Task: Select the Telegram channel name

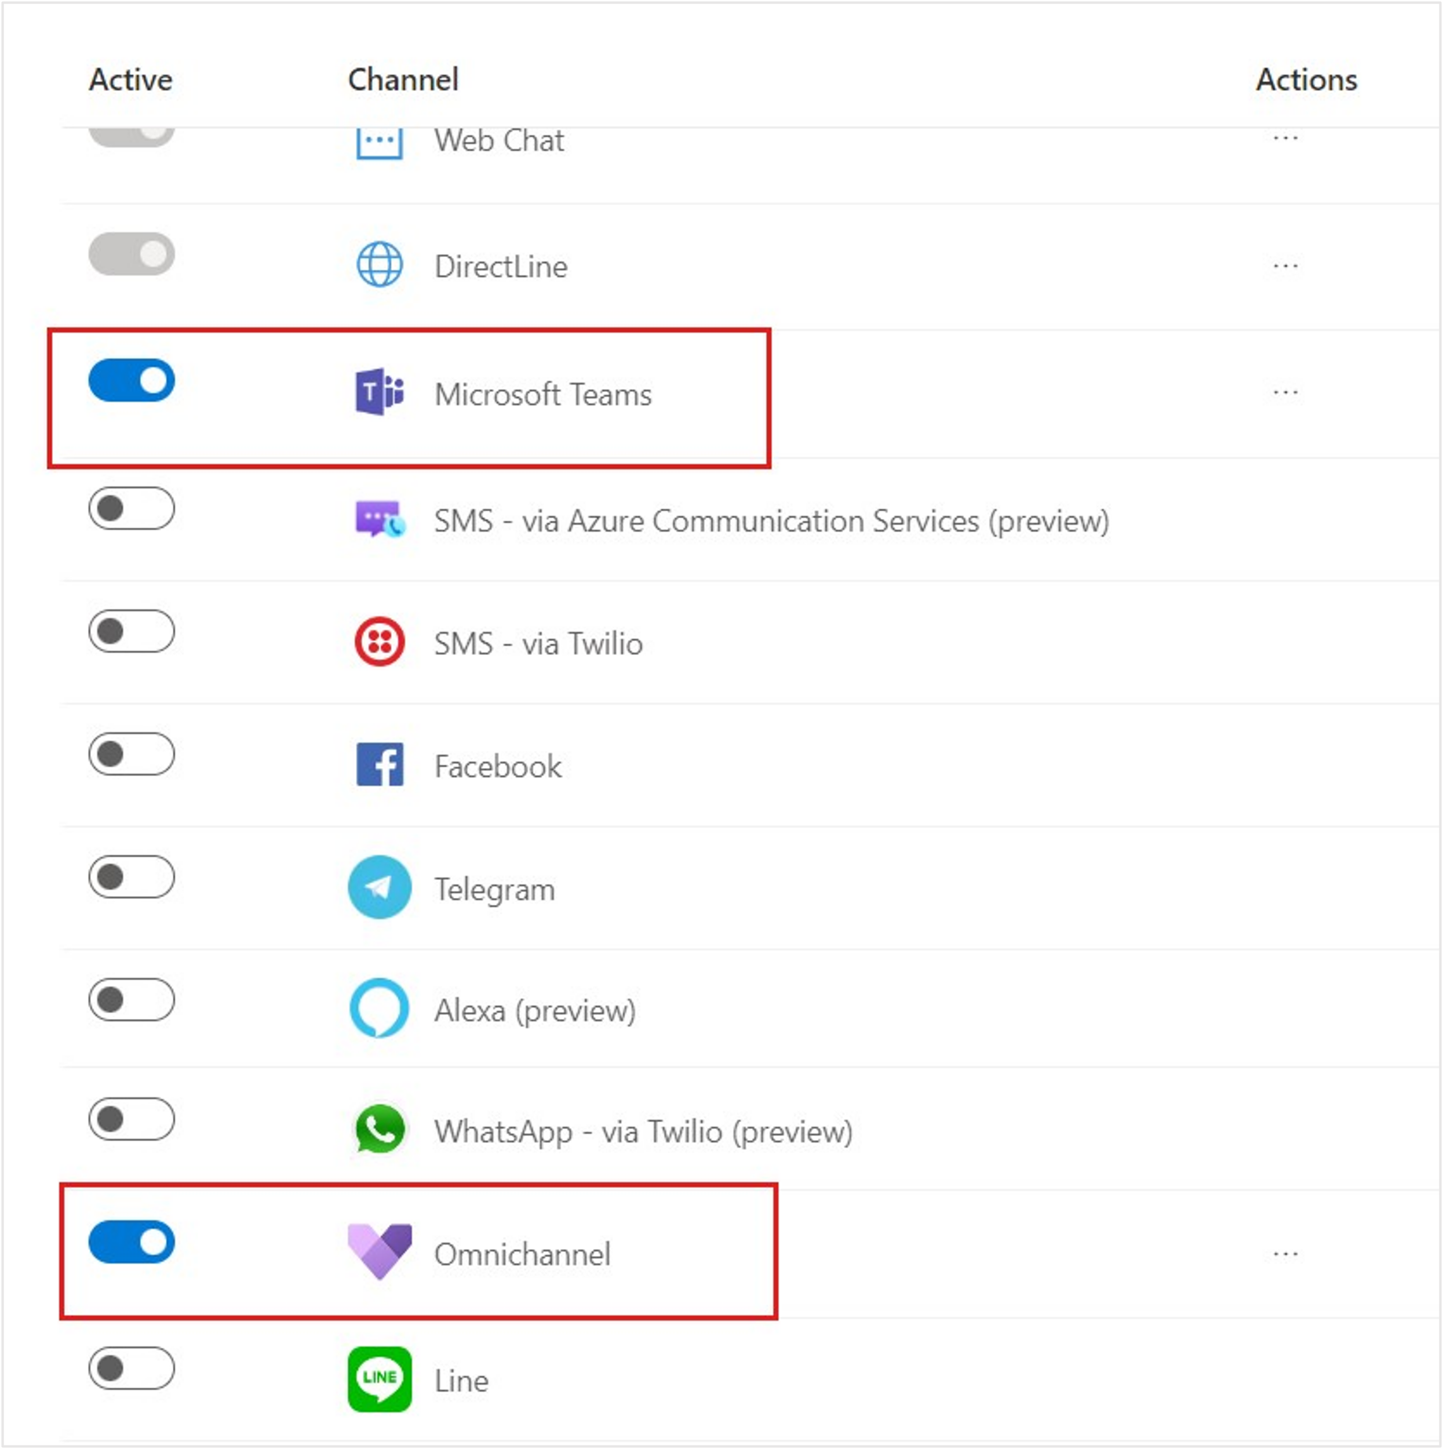Action: (x=495, y=890)
